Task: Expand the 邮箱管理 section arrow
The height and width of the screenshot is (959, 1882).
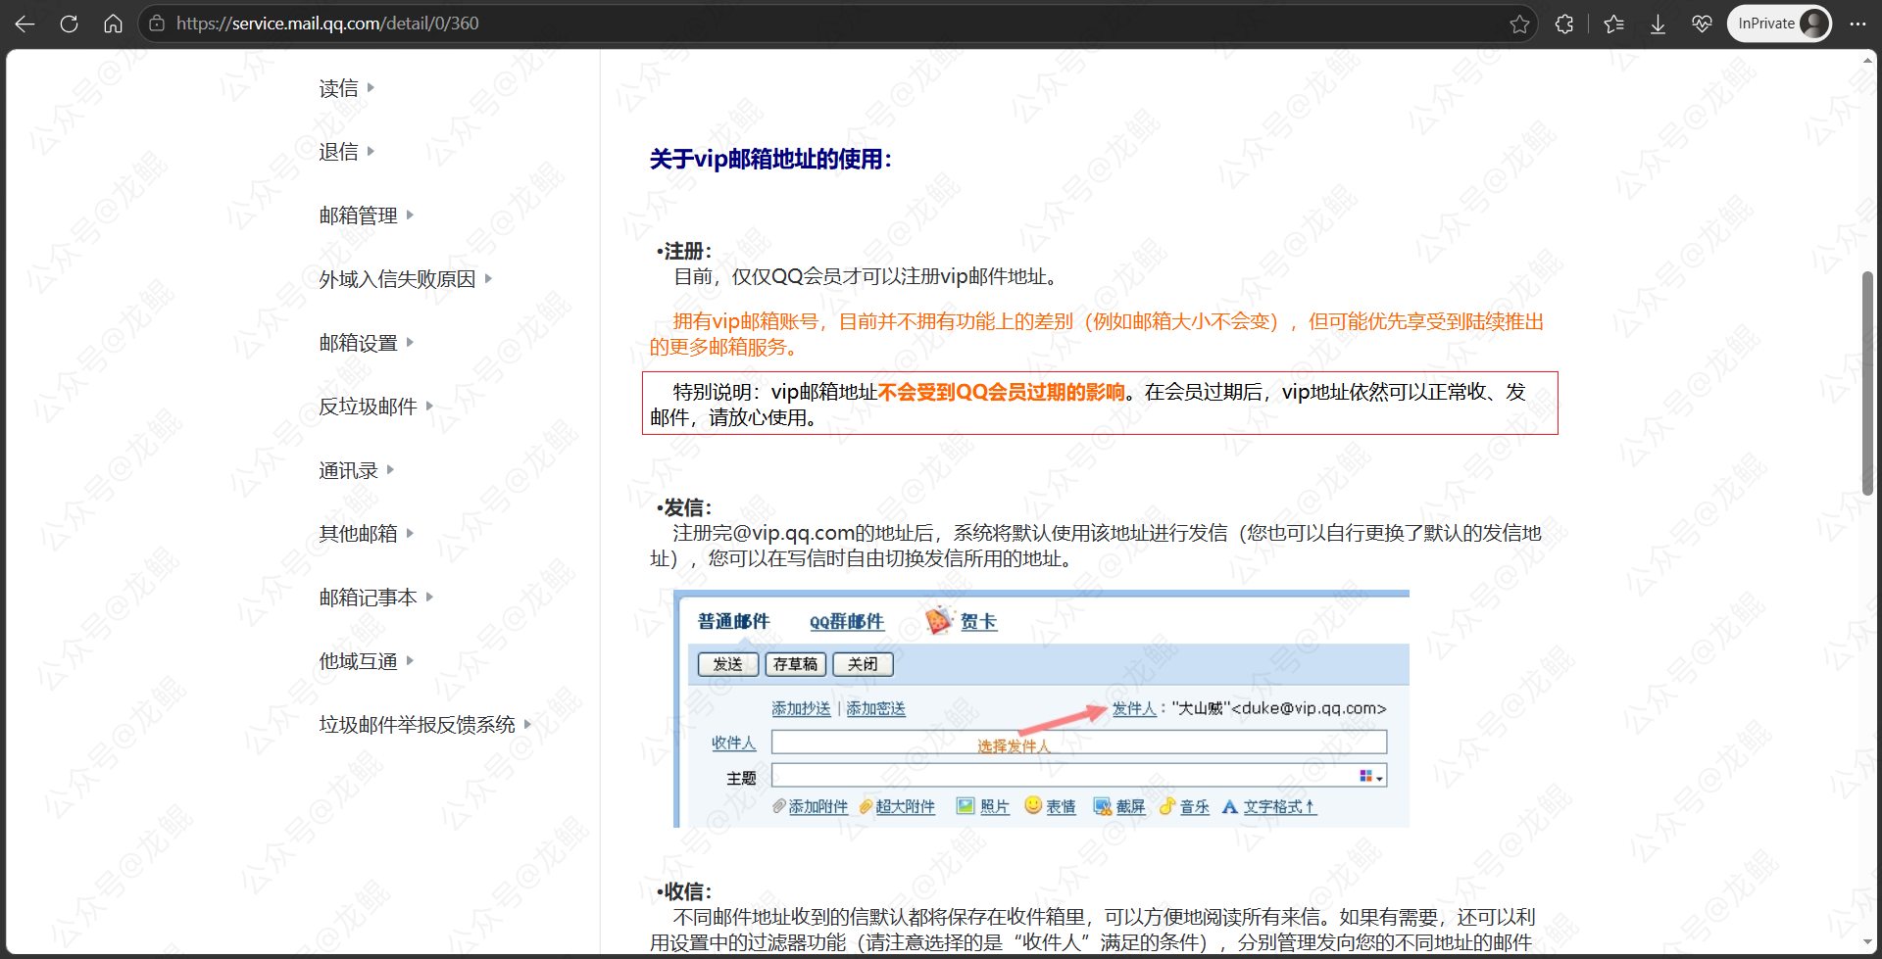Action: coord(410,216)
